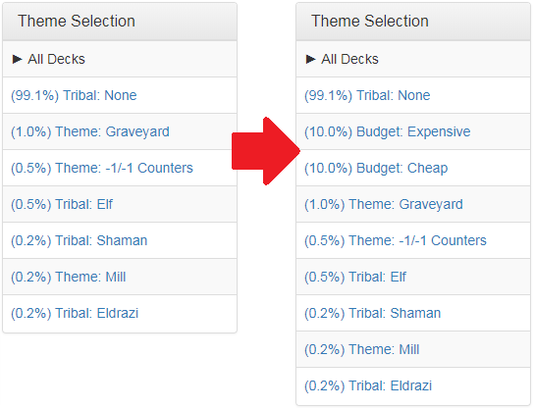Select Tribal: Eldrazi in right panel
The width and height of the screenshot is (534, 409).
coord(368,386)
